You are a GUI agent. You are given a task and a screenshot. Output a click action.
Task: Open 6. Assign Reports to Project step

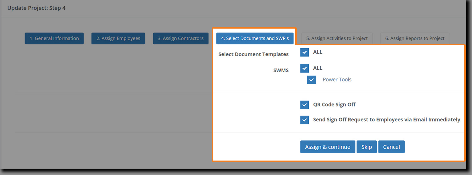coord(415,38)
